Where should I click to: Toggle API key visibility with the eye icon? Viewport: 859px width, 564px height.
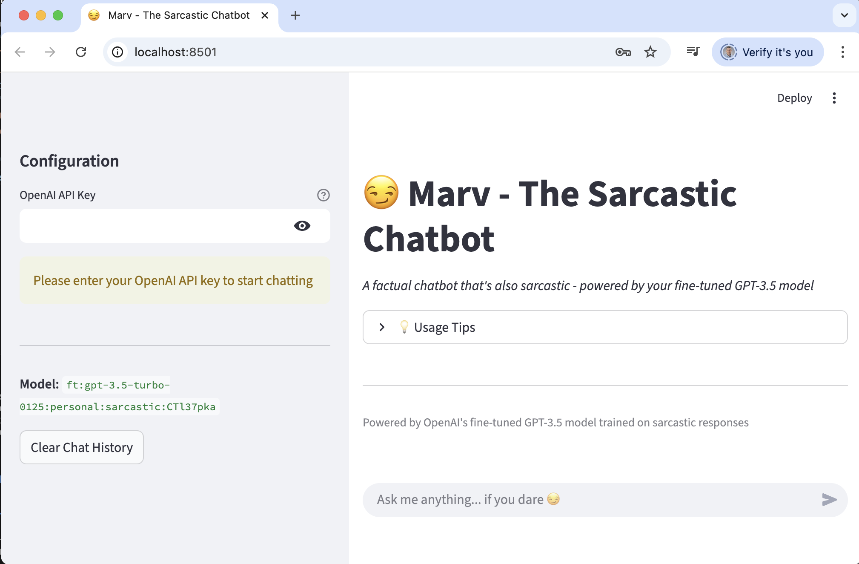point(302,226)
